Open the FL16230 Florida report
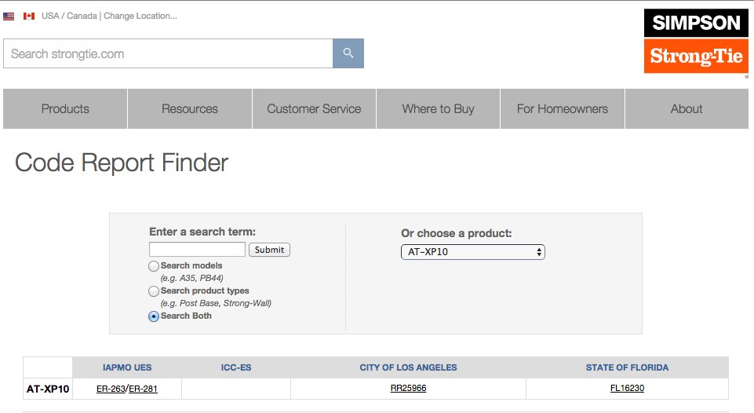754x413 pixels. [627, 388]
